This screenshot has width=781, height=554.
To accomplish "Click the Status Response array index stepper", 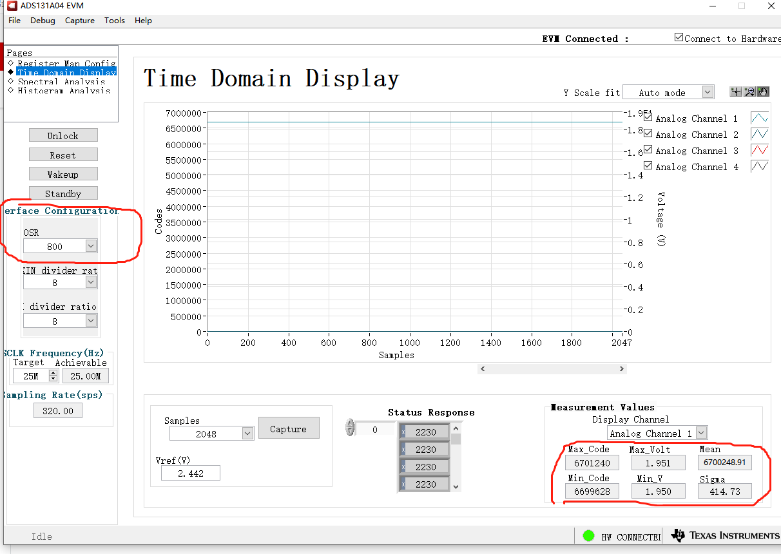I will click(x=350, y=428).
